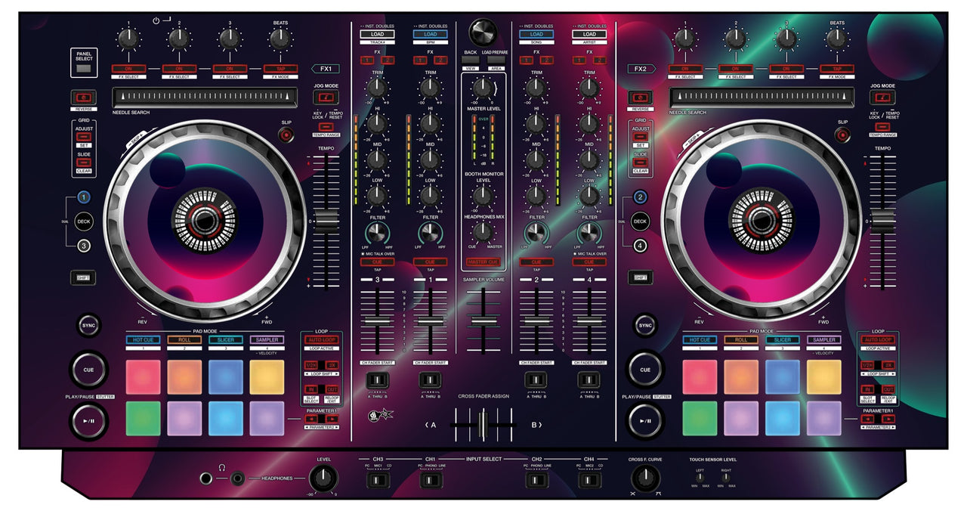Enable SLIP mode on the left deck

(x=286, y=135)
